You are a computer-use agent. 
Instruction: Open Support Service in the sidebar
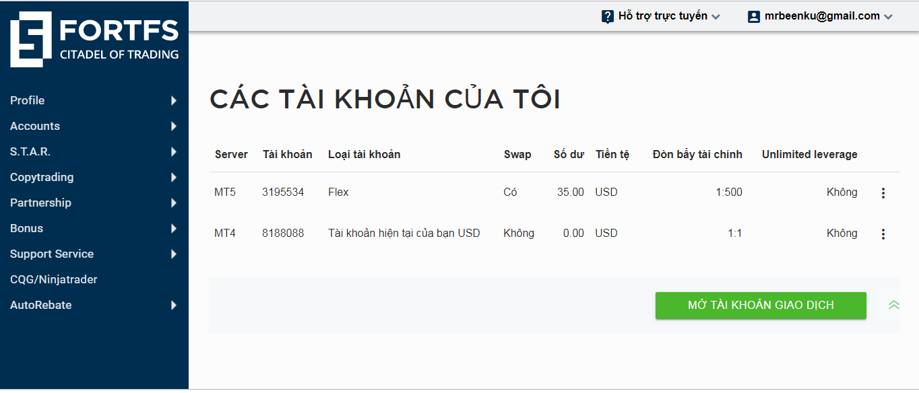click(52, 254)
